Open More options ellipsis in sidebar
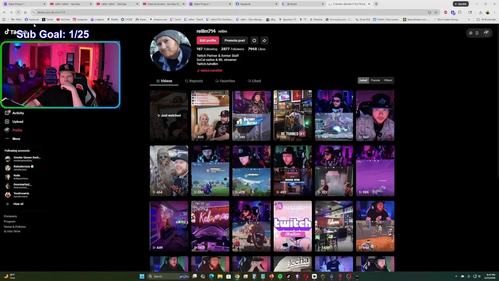The height and width of the screenshot is (281, 499). pos(7,139)
